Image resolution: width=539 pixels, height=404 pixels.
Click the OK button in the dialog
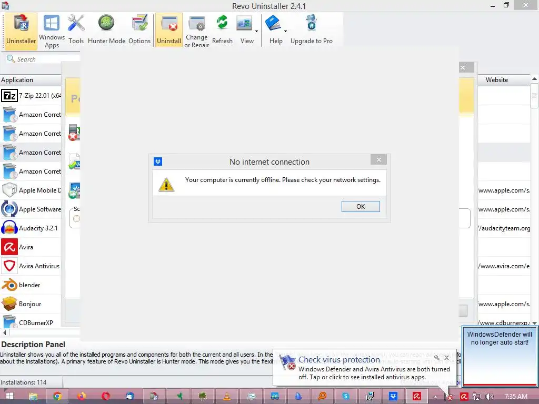(x=361, y=206)
